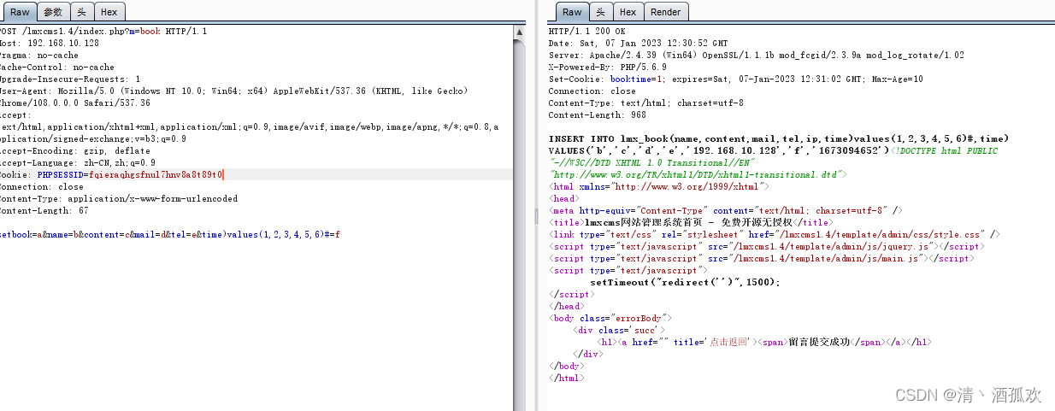Viewport: 1055px width, 411px height.
Task: Show the request Hex view tab
Action: tap(109, 12)
